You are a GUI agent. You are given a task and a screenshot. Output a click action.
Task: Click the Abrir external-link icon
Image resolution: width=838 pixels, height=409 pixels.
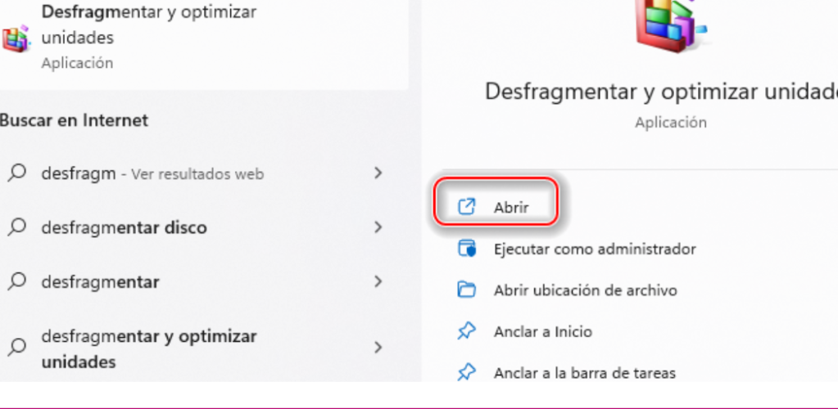pyautogui.click(x=465, y=207)
